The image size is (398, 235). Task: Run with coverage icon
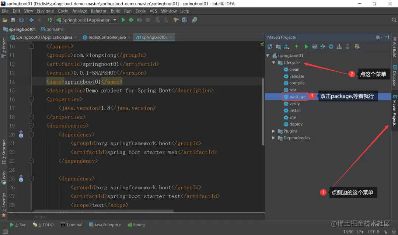[x=139, y=20]
